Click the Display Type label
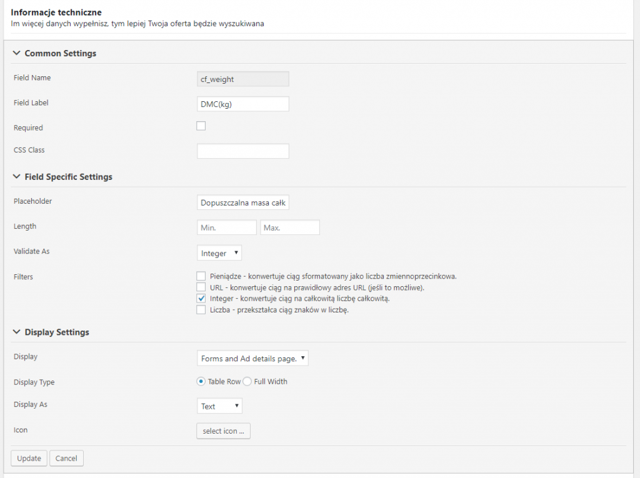Image resolution: width=640 pixels, height=478 pixels. point(34,382)
